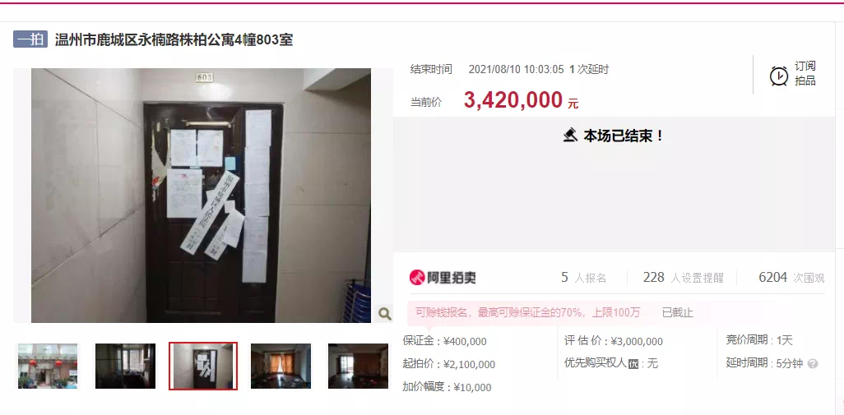844x415 pixels.
Task: Click the alarm clock subscribe icon
Action: click(x=779, y=76)
